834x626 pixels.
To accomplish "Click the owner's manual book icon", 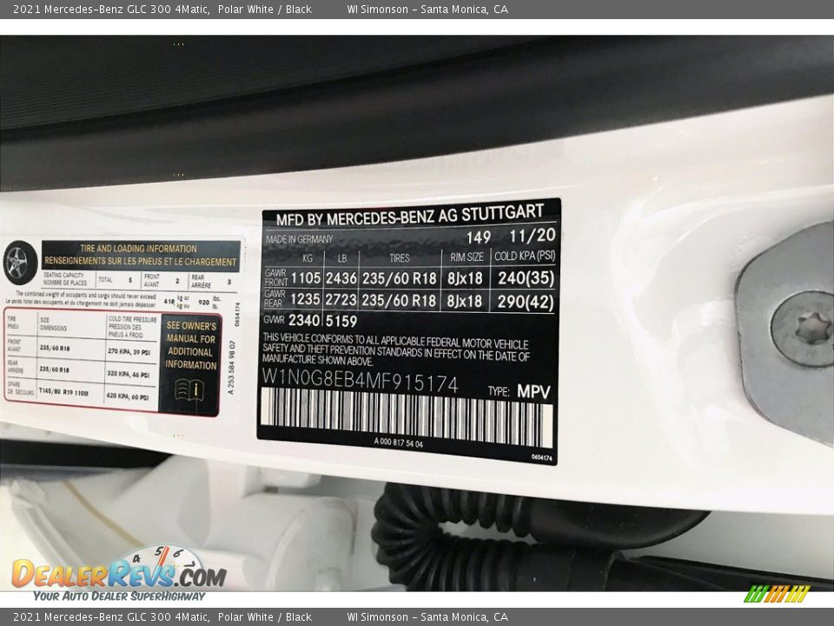I will pyautogui.click(x=189, y=390).
